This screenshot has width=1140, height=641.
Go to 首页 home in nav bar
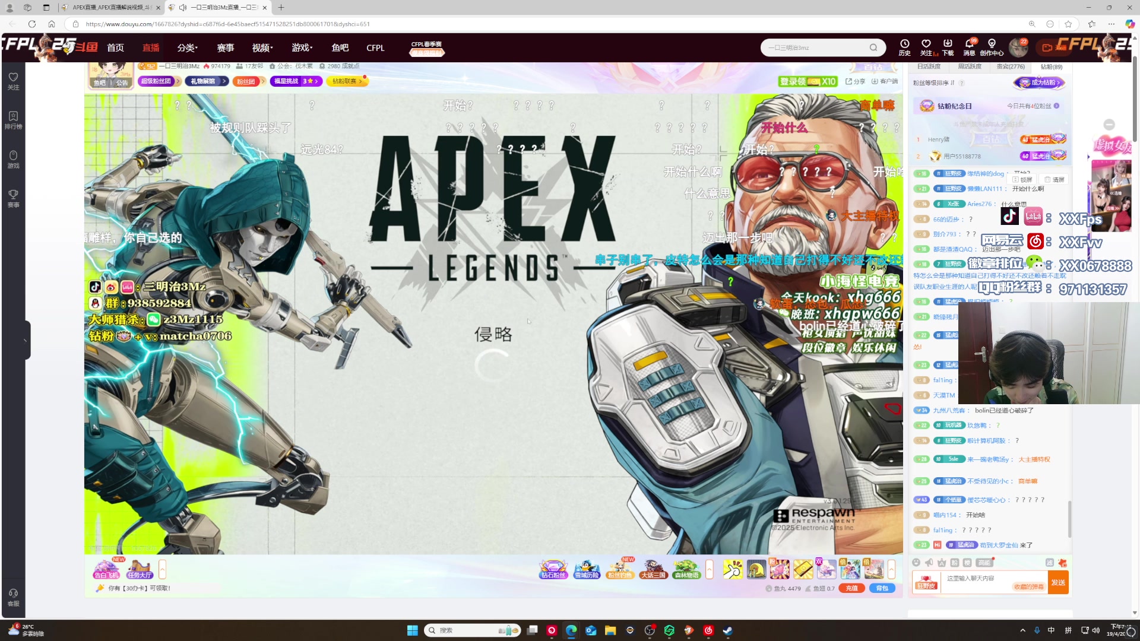pos(115,47)
